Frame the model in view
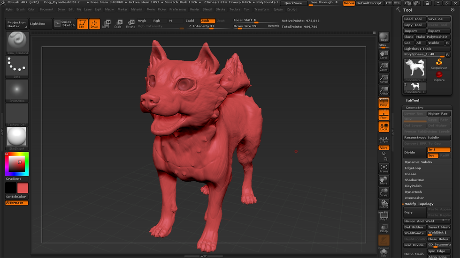This screenshot has height=258, width=460. click(384, 168)
